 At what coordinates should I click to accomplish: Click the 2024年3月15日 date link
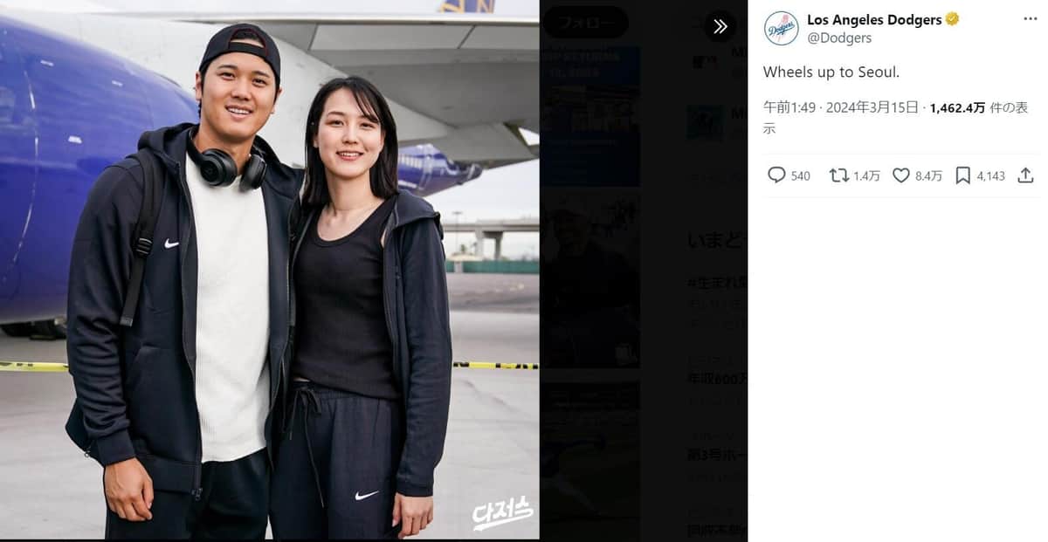click(x=872, y=107)
